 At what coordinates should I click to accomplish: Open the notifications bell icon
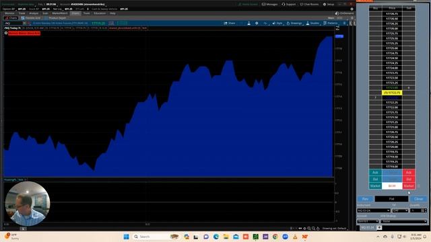[425, 237]
